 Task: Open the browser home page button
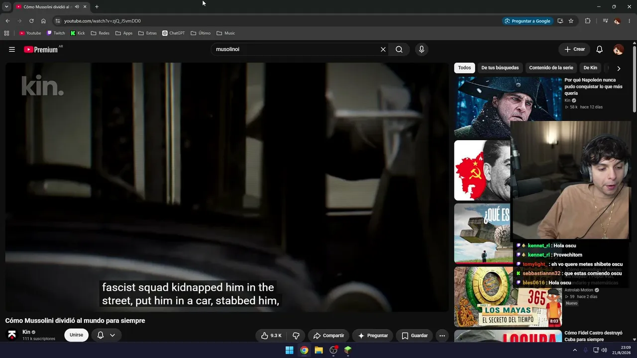43,21
